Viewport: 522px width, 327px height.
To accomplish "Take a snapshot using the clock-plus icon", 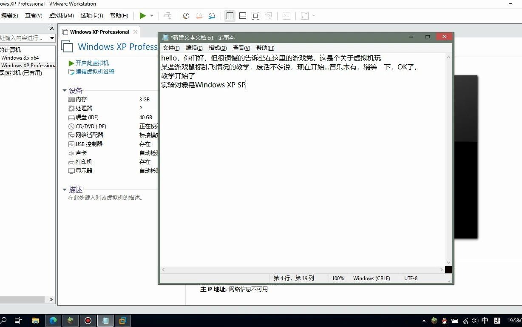I will [x=186, y=16].
